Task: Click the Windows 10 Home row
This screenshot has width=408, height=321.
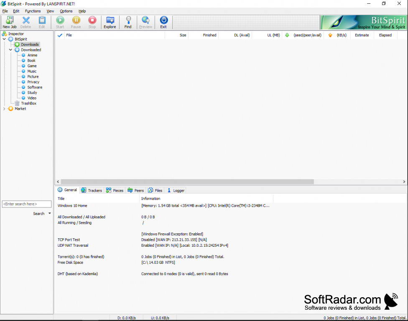Action: pyautogui.click(x=165, y=206)
